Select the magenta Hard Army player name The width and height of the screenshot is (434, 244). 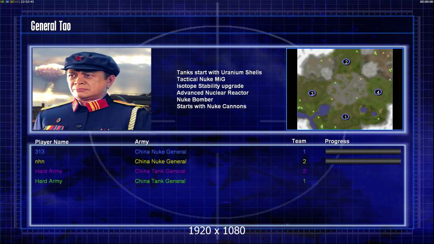[x=48, y=171]
